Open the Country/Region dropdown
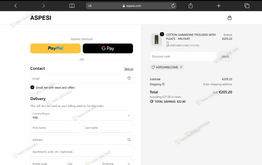The height and width of the screenshot is (165, 262). click(x=82, y=116)
